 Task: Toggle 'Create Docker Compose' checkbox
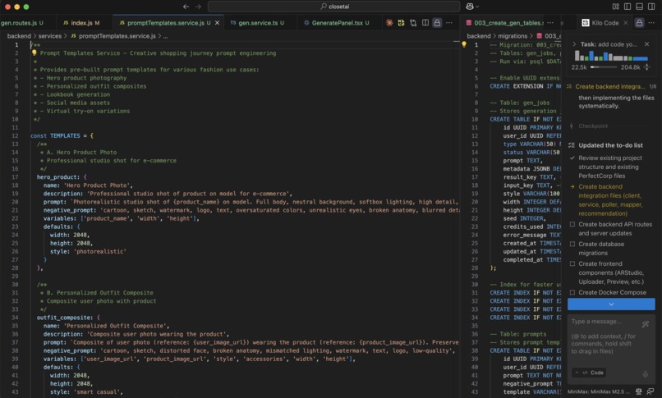coord(572,293)
